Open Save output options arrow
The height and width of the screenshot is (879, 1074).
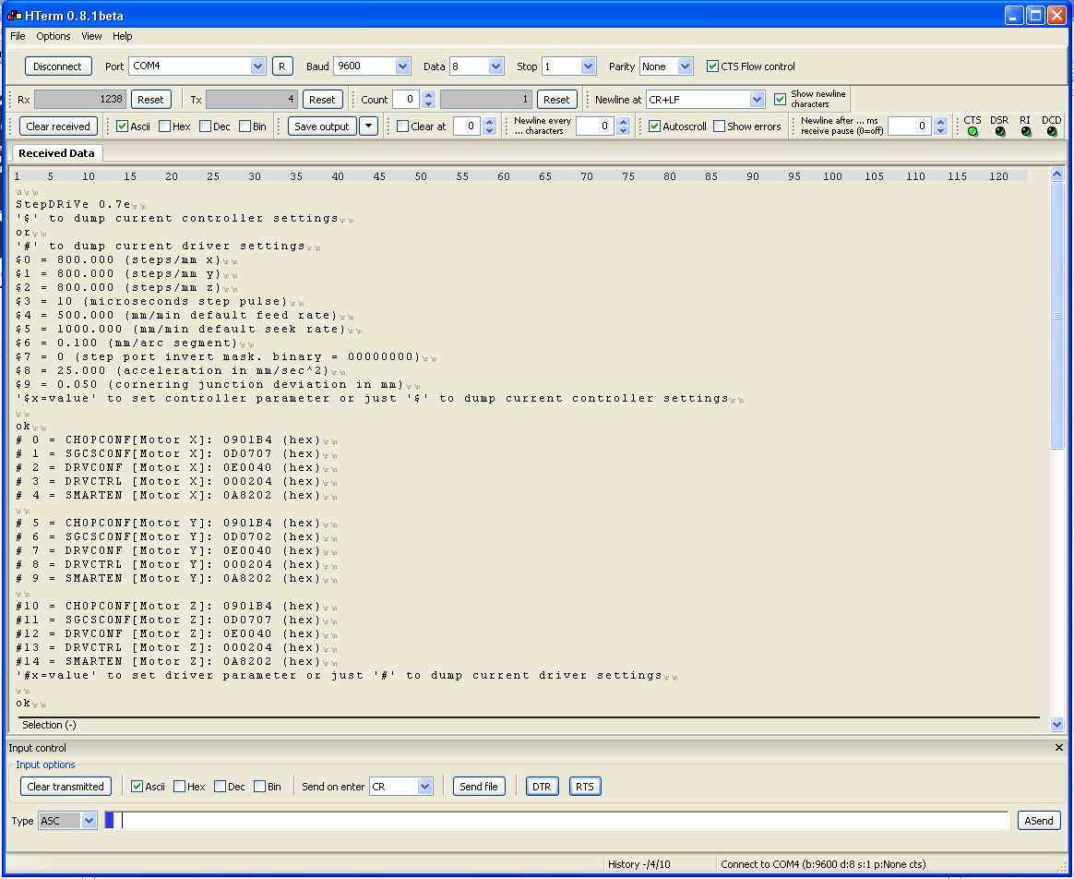(x=368, y=126)
